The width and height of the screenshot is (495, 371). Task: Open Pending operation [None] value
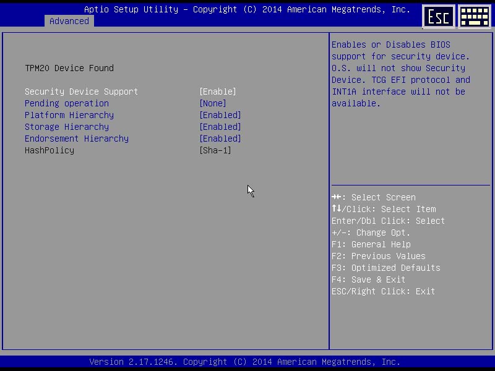[212, 103]
